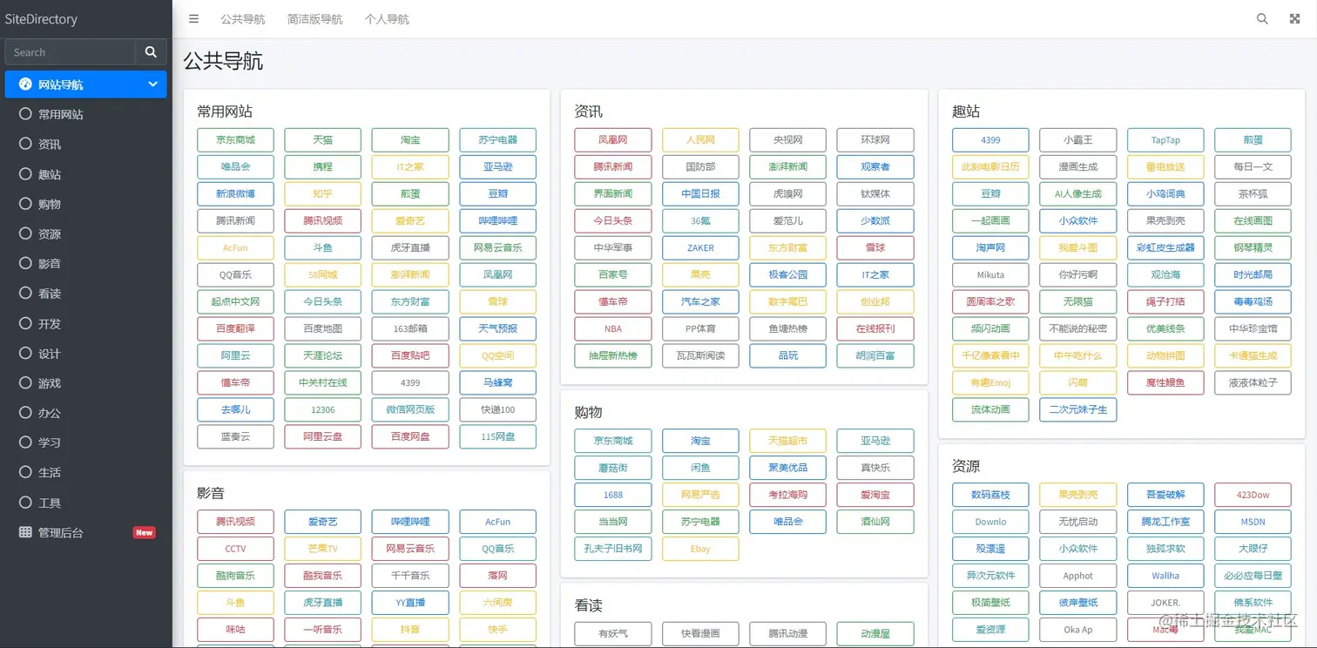Open the MSDN button in 资源
This screenshot has width=1317, height=648.
(1253, 522)
